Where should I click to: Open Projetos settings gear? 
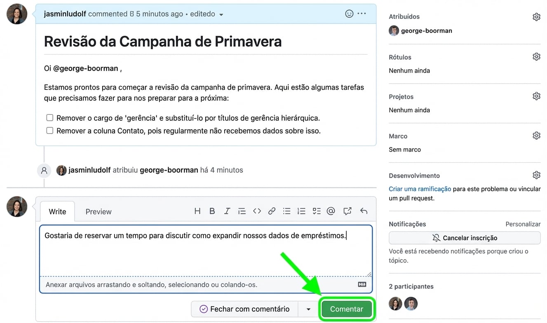pos(536,96)
